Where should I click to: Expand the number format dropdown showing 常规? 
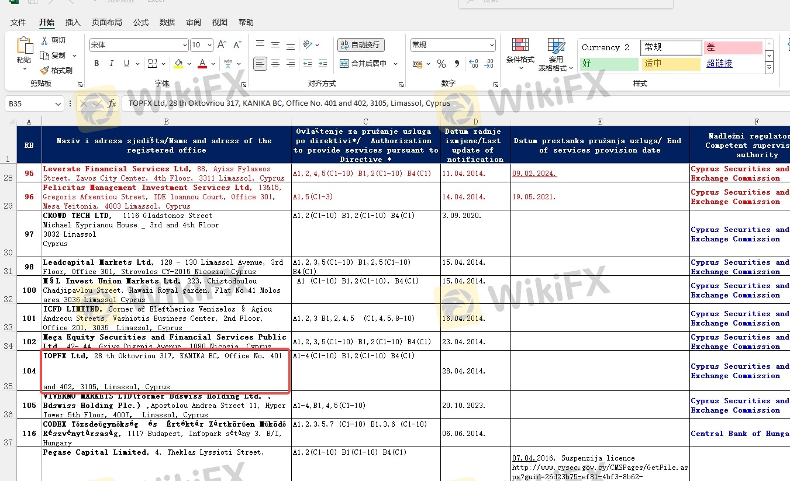point(492,45)
